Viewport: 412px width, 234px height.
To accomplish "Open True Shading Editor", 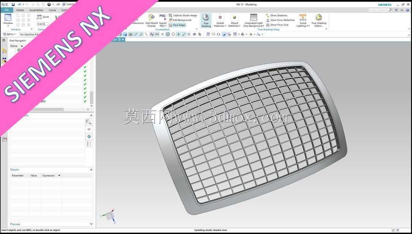I will [319, 21].
